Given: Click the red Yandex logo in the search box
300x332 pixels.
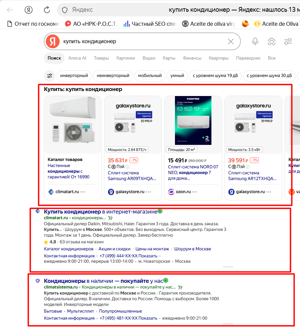Looking at the screenshot, I should tap(53, 41).
